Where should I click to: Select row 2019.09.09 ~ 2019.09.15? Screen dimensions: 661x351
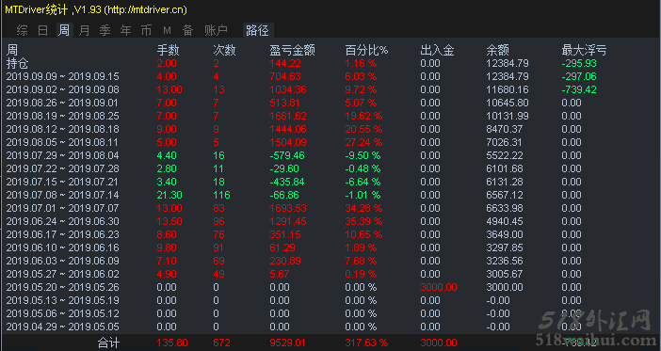click(63, 76)
